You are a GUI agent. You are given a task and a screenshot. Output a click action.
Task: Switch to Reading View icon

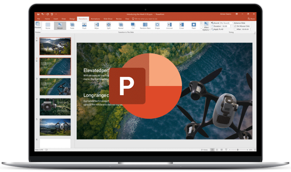pos(221,150)
